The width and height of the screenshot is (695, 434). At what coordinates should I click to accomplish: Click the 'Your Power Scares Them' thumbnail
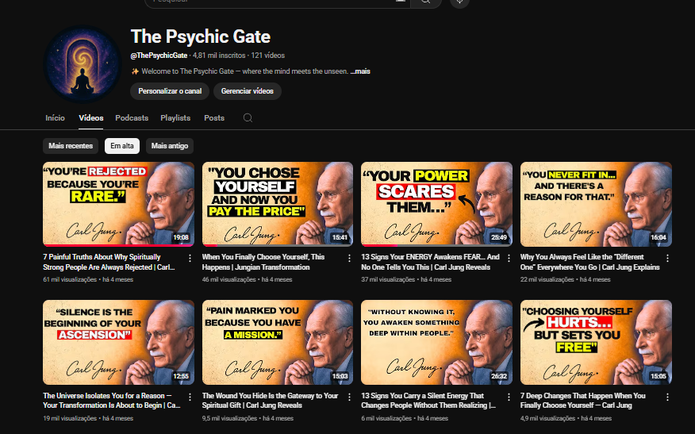(x=436, y=205)
